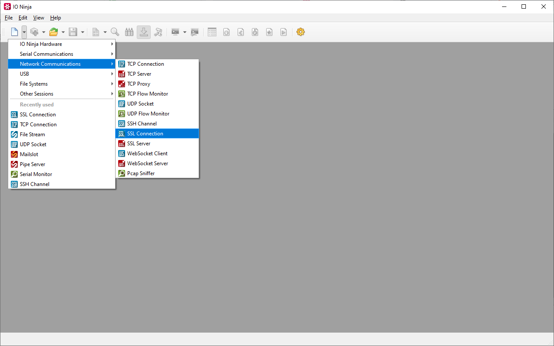Click the TCP Connection icon in Network submenu
This screenshot has height=346, width=554.
click(x=122, y=64)
